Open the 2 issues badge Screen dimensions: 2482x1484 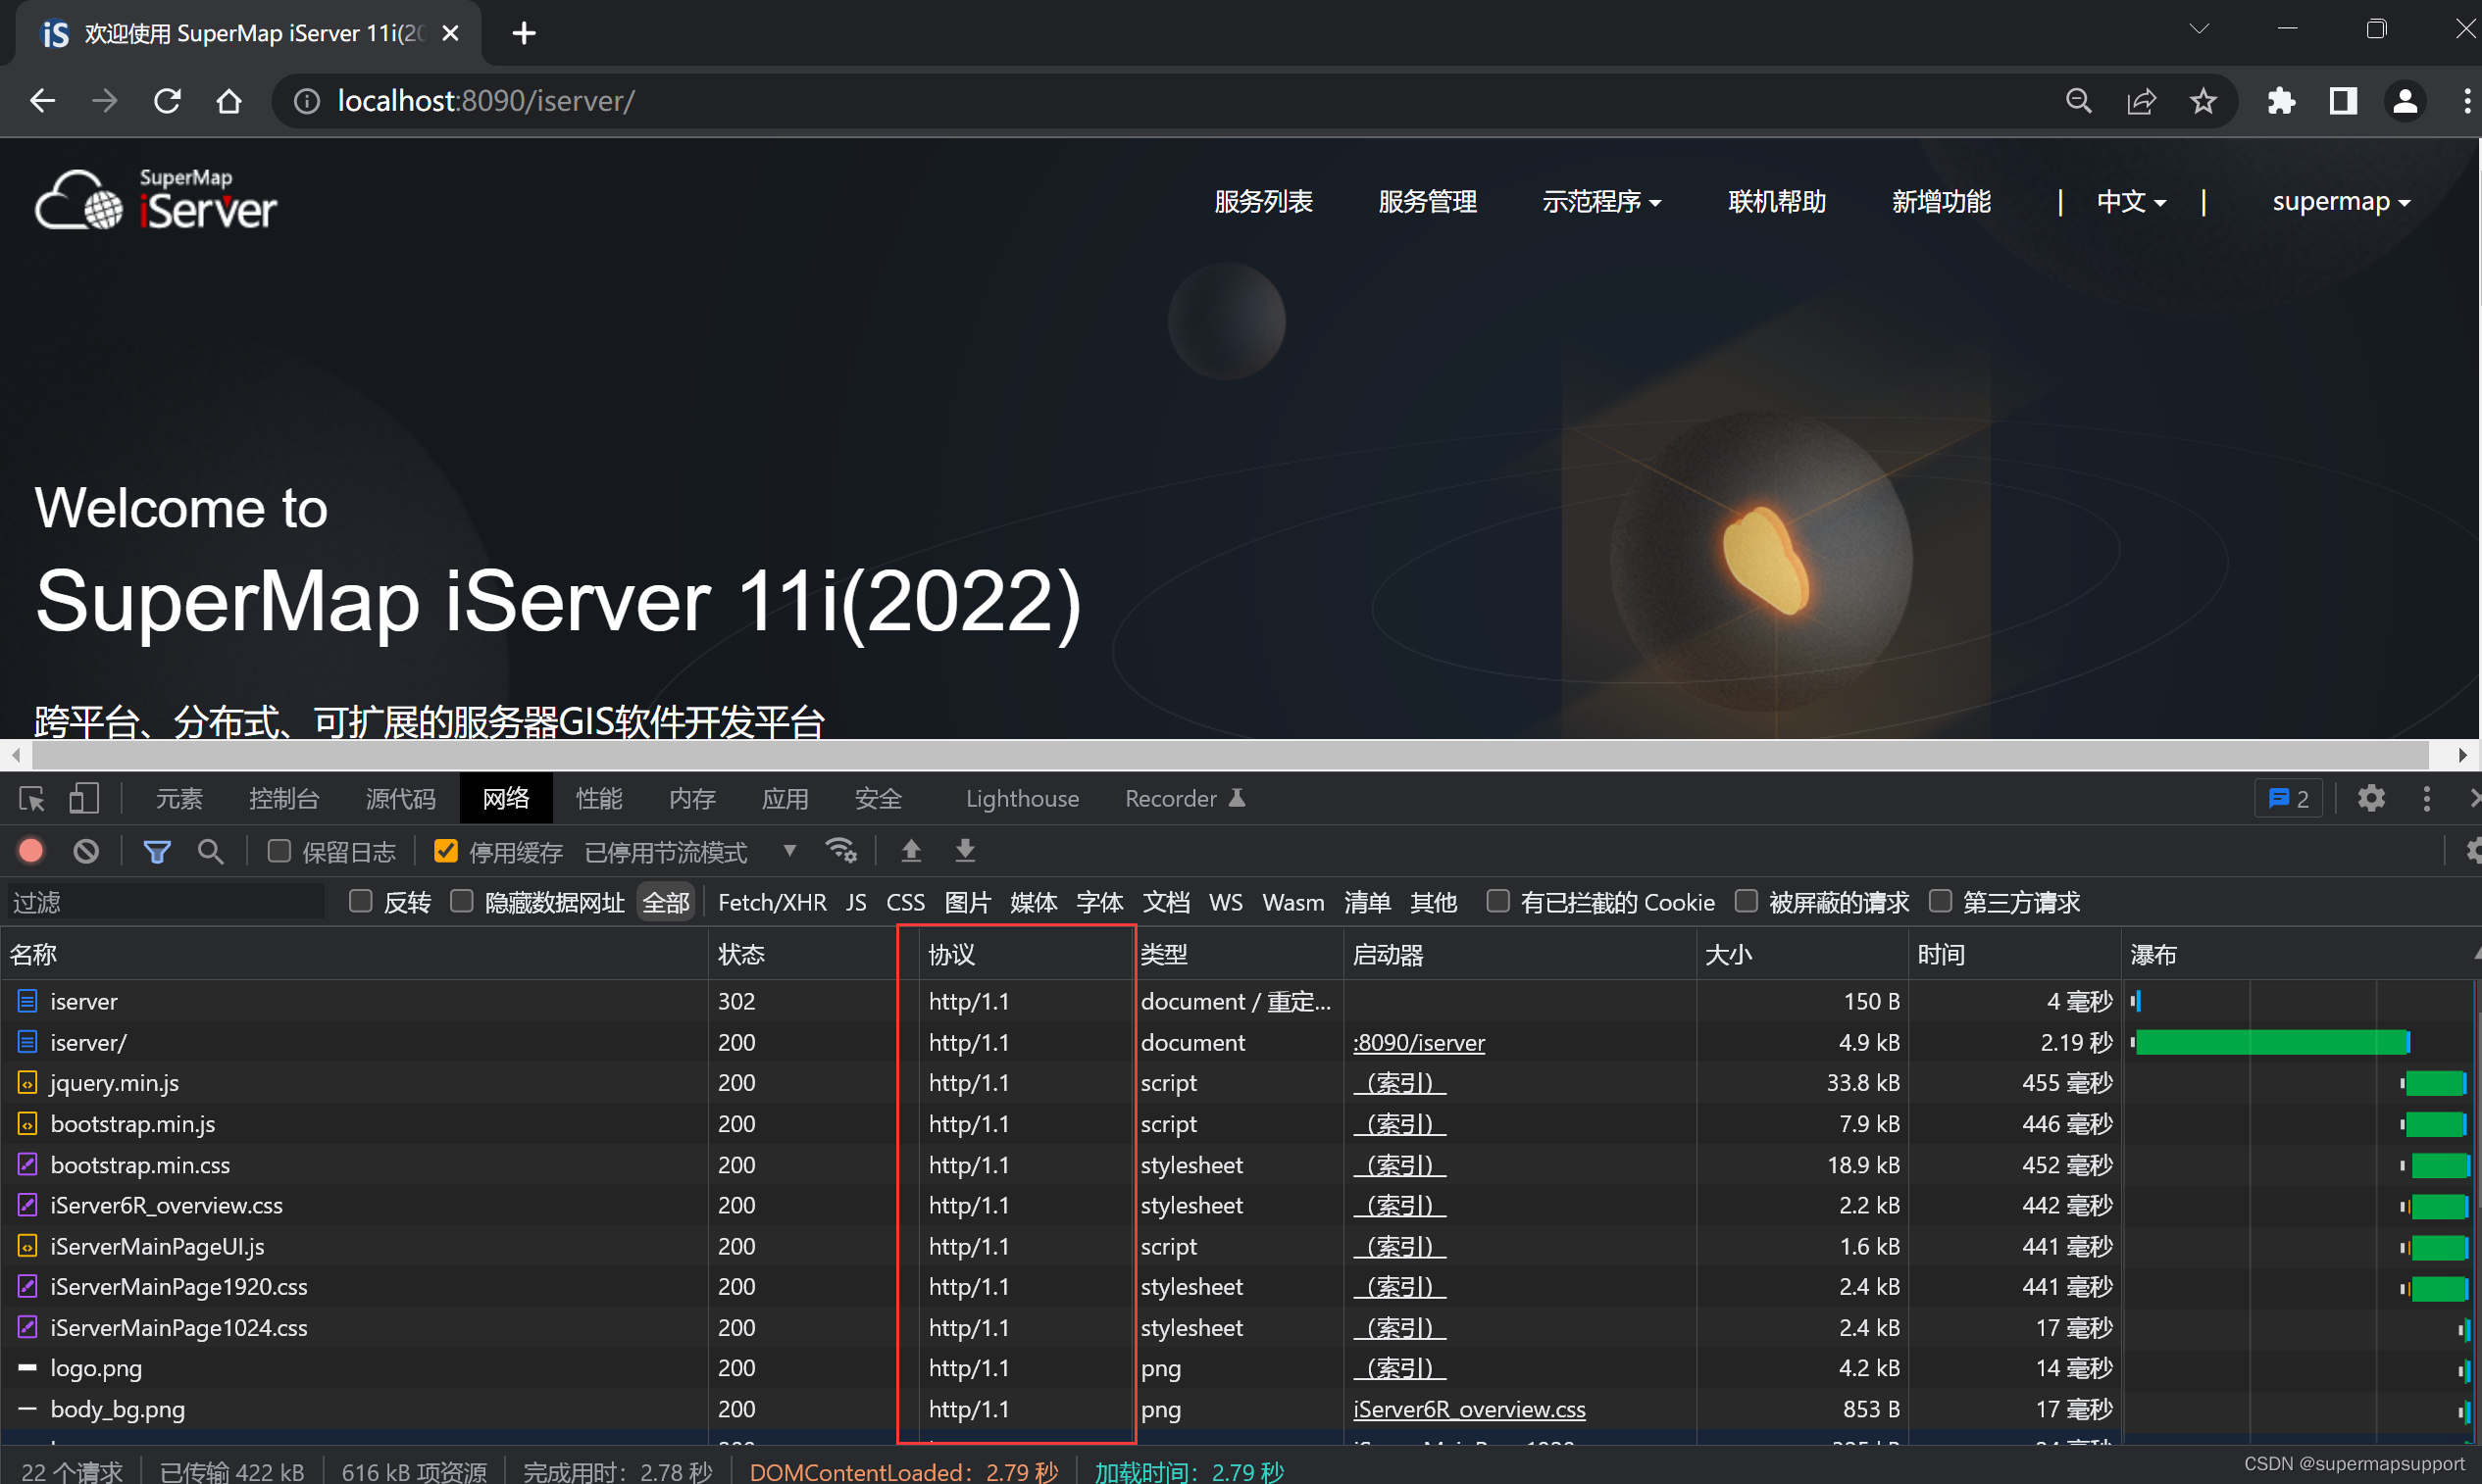[2289, 799]
